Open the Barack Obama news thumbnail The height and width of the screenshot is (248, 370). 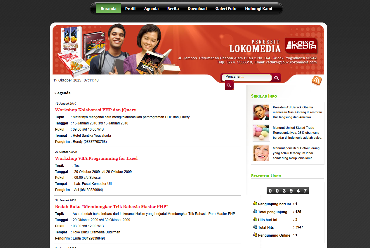[261, 112]
